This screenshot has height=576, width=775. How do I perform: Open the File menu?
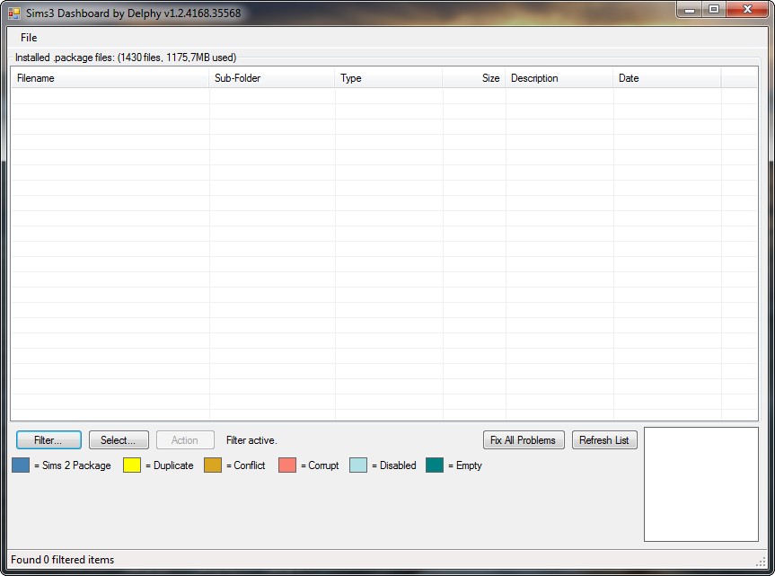click(29, 38)
